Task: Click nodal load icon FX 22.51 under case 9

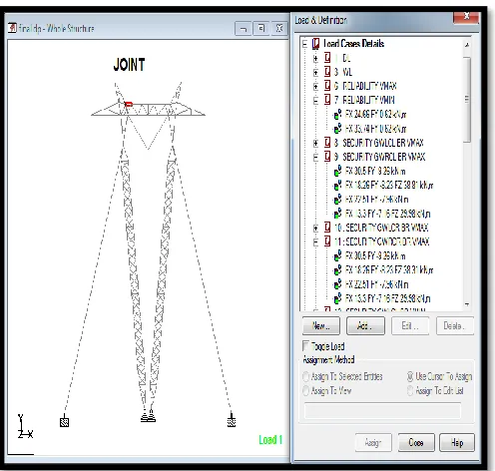Action: (x=337, y=200)
